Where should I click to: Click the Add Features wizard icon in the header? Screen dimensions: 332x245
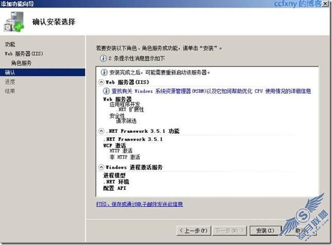(14, 22)
